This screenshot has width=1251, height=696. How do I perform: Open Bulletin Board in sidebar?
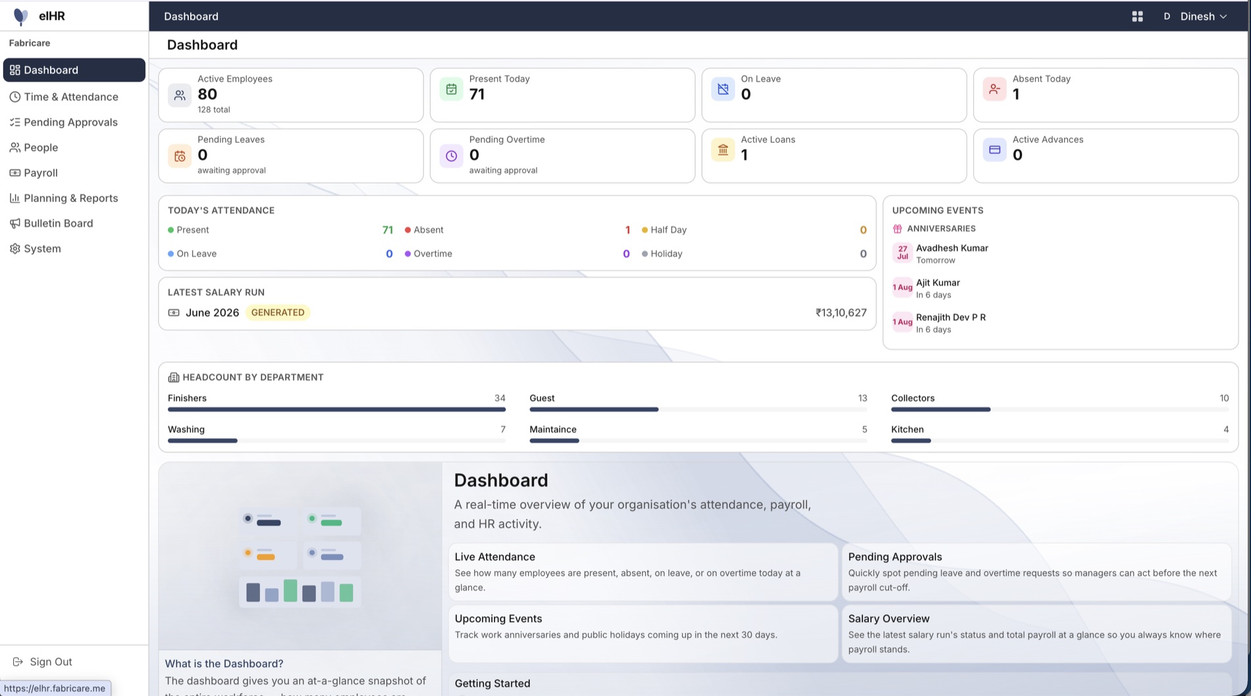(x=74, y=224)
